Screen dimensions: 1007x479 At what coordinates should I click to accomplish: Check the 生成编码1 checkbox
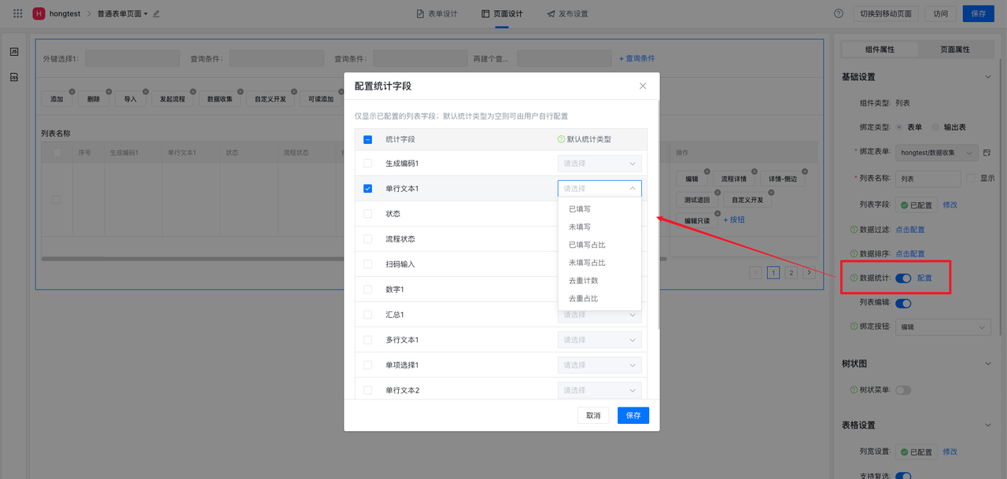coord(367,164)
